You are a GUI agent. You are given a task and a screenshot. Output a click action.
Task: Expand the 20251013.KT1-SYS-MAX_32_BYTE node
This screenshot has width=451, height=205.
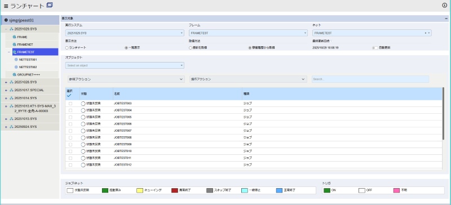click(6, 106)
